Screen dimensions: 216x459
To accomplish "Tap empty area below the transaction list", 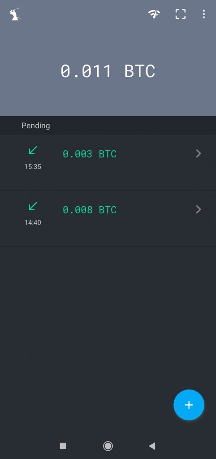I will [108, 316].
